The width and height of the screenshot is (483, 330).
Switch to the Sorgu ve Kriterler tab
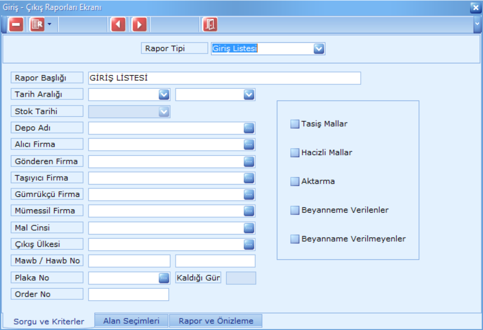(x=49, y=322)
